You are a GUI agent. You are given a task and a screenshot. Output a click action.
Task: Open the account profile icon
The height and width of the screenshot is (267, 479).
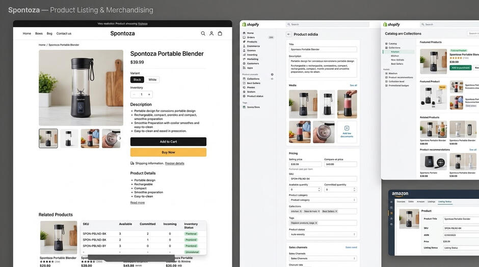(x=211, y=34)
